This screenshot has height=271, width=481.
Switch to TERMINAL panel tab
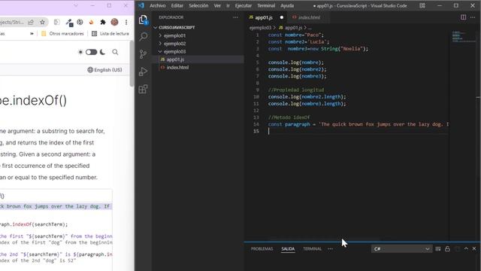click(313, 249)
